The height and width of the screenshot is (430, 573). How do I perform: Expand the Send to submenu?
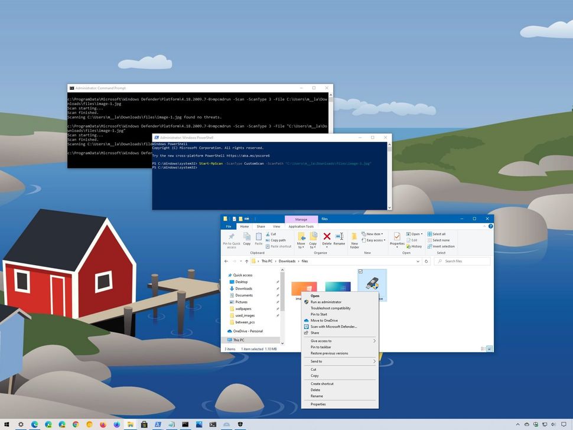tap(317, 361)
